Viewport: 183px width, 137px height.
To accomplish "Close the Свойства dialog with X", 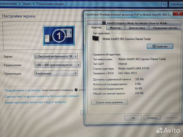I will point(178,14).
